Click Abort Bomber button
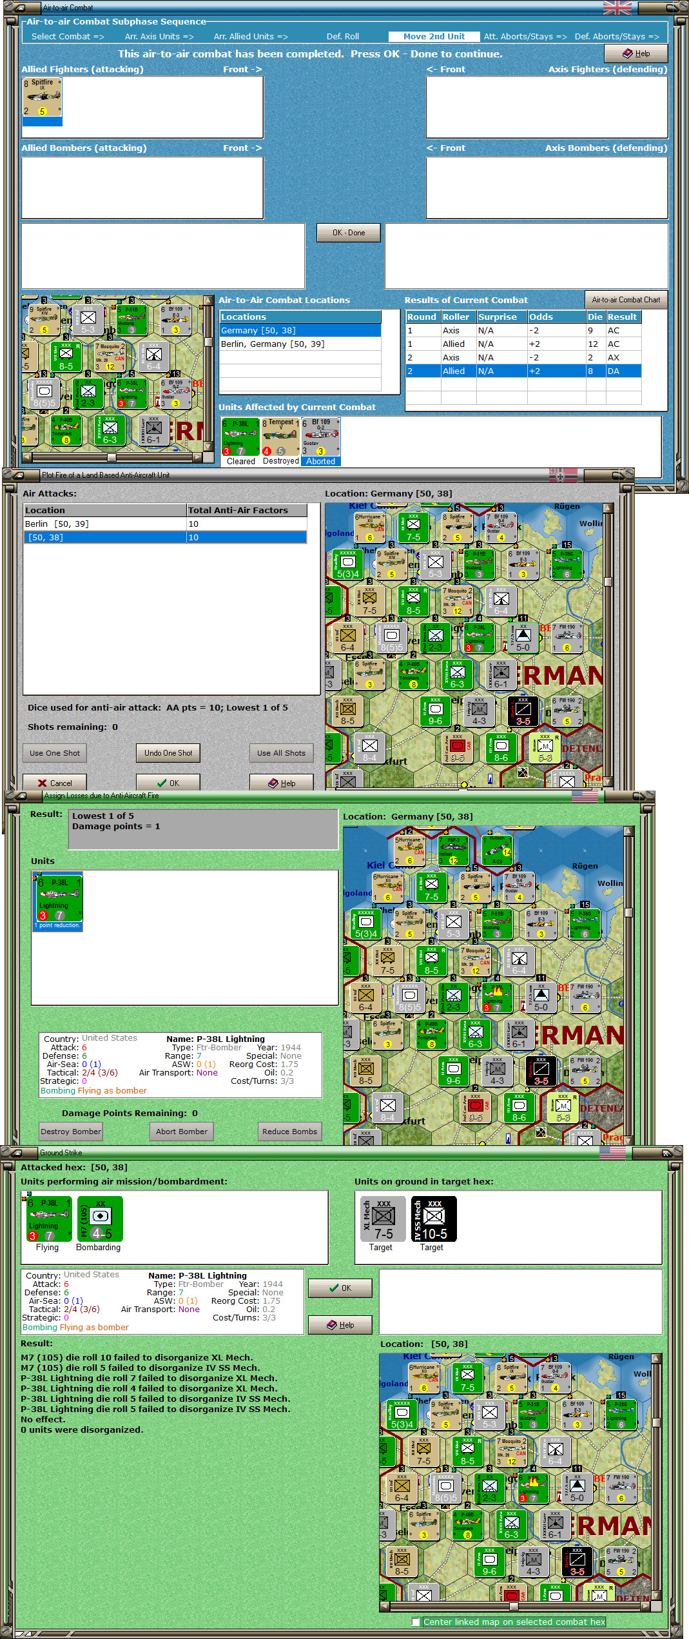Viewport: 689px width, 1639px height. pyautogui.click(x=182, y=1132)
